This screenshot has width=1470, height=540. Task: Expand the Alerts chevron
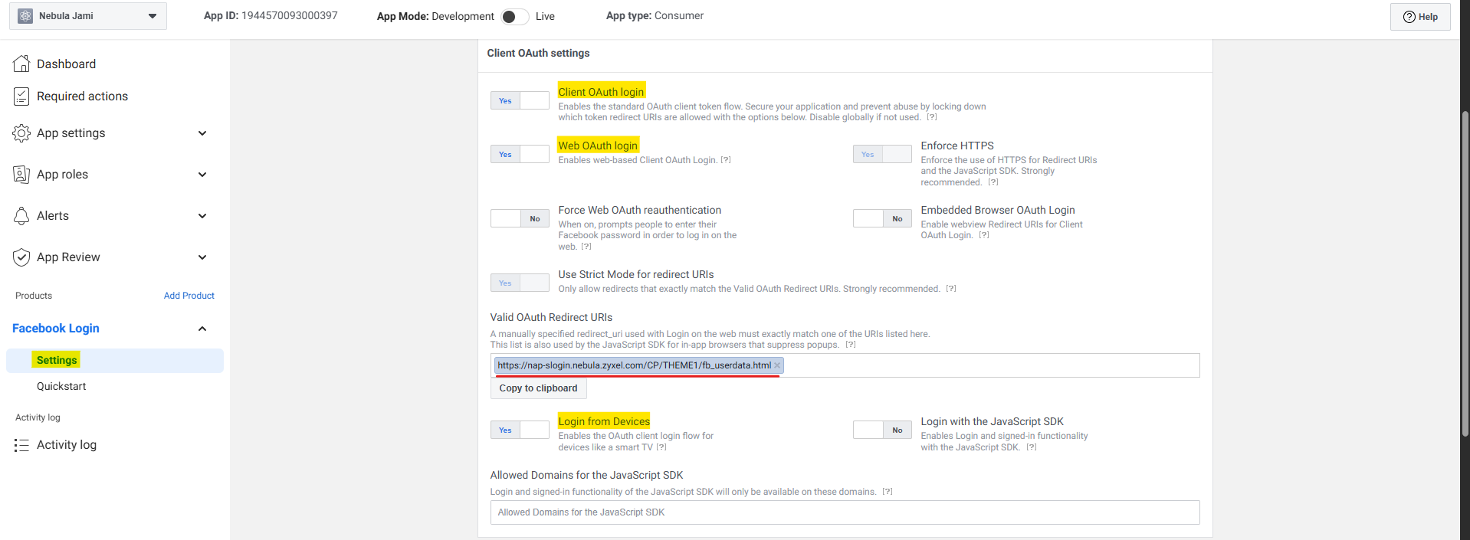coord(202,216)
